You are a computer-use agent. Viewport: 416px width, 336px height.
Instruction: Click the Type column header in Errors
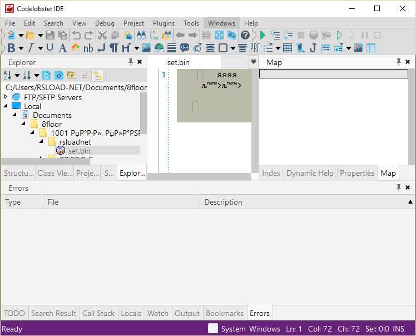click(22, 202)
